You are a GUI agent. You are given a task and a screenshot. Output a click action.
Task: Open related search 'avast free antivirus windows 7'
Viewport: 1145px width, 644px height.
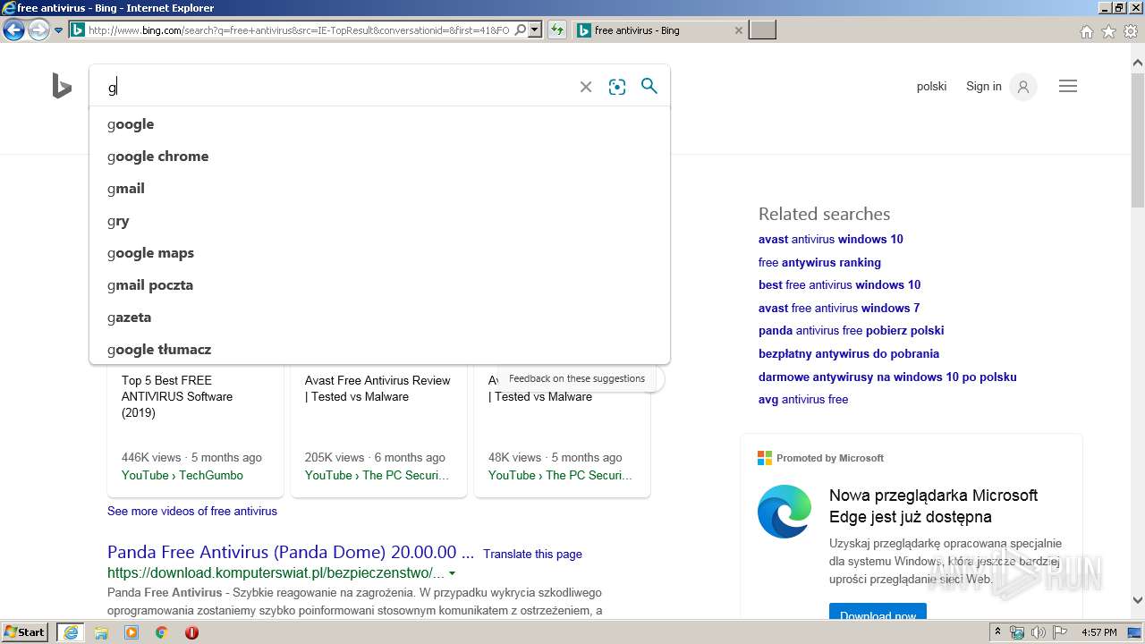[x=839, y=308]
